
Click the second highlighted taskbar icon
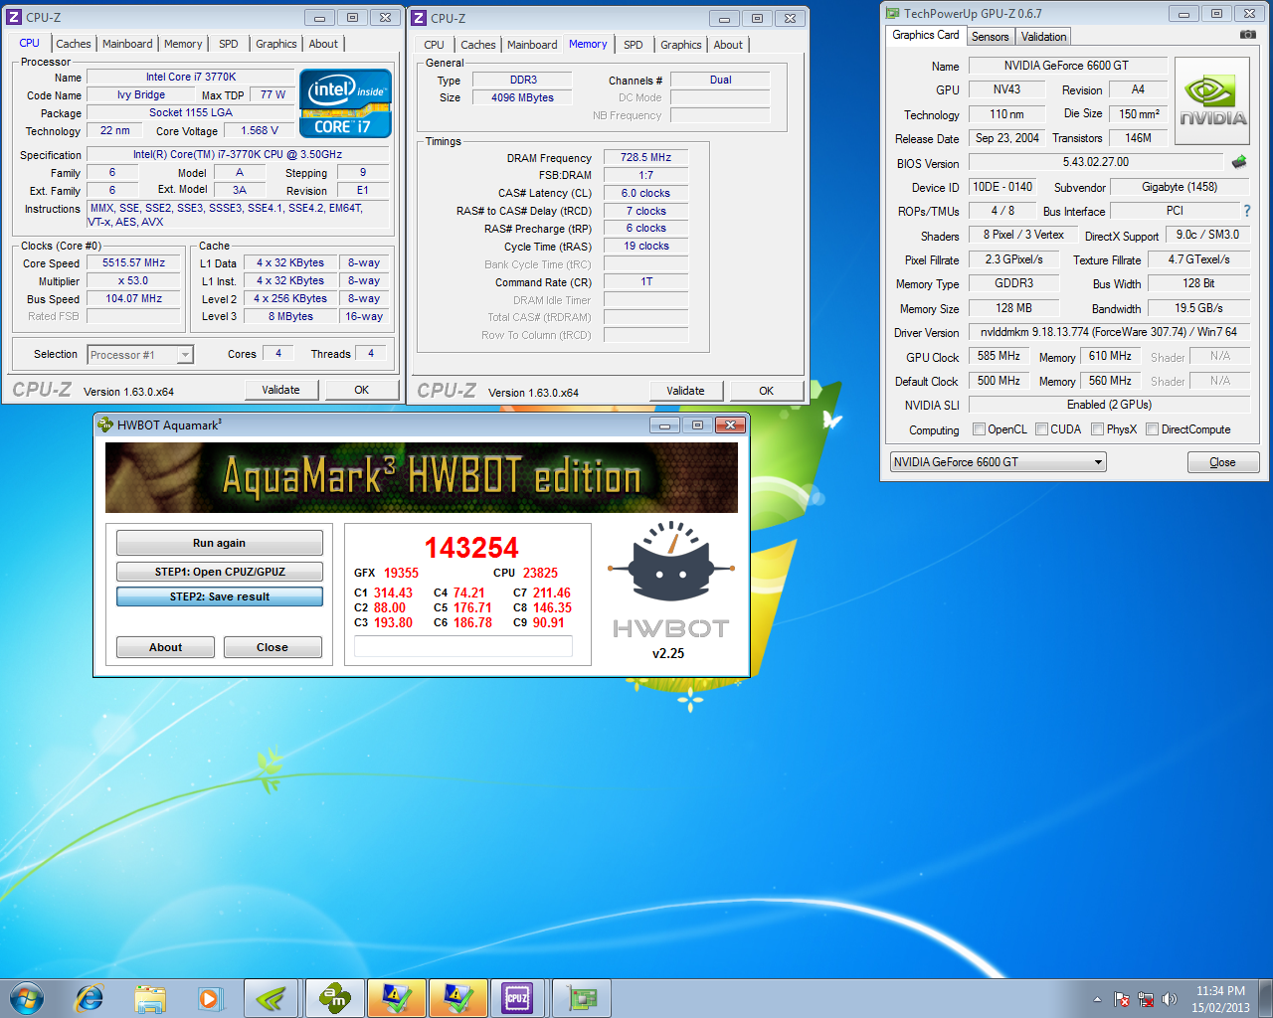pos(457,998)
